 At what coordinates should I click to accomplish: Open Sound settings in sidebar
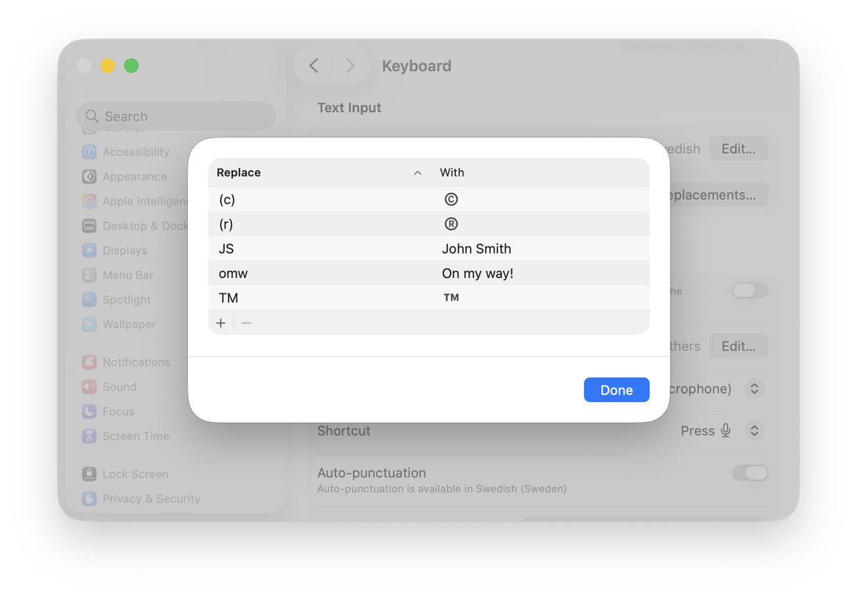[109, 387]
